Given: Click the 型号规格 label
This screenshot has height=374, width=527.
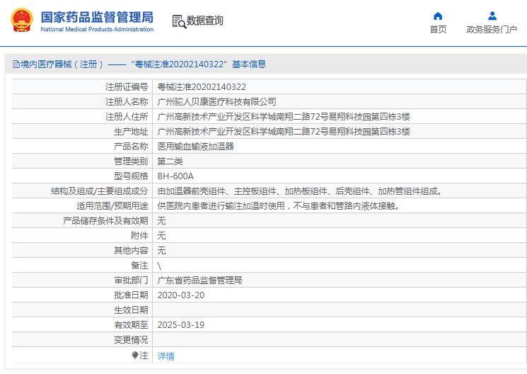Looking at the screenshot, I should [131, 176].
